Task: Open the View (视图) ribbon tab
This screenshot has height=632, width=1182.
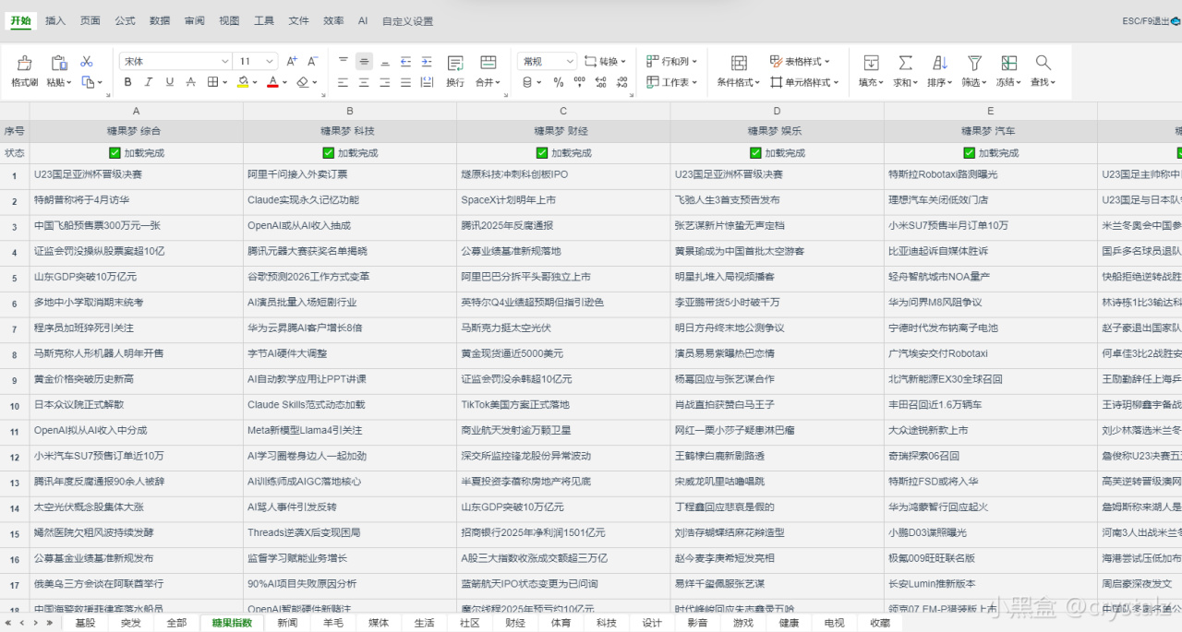Action: pos(229,20)
